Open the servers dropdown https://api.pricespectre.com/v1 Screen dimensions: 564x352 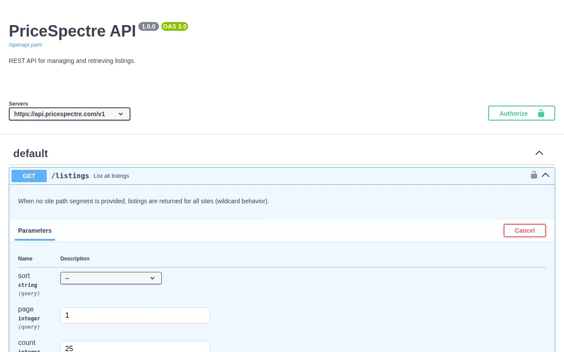pos(70,114)
